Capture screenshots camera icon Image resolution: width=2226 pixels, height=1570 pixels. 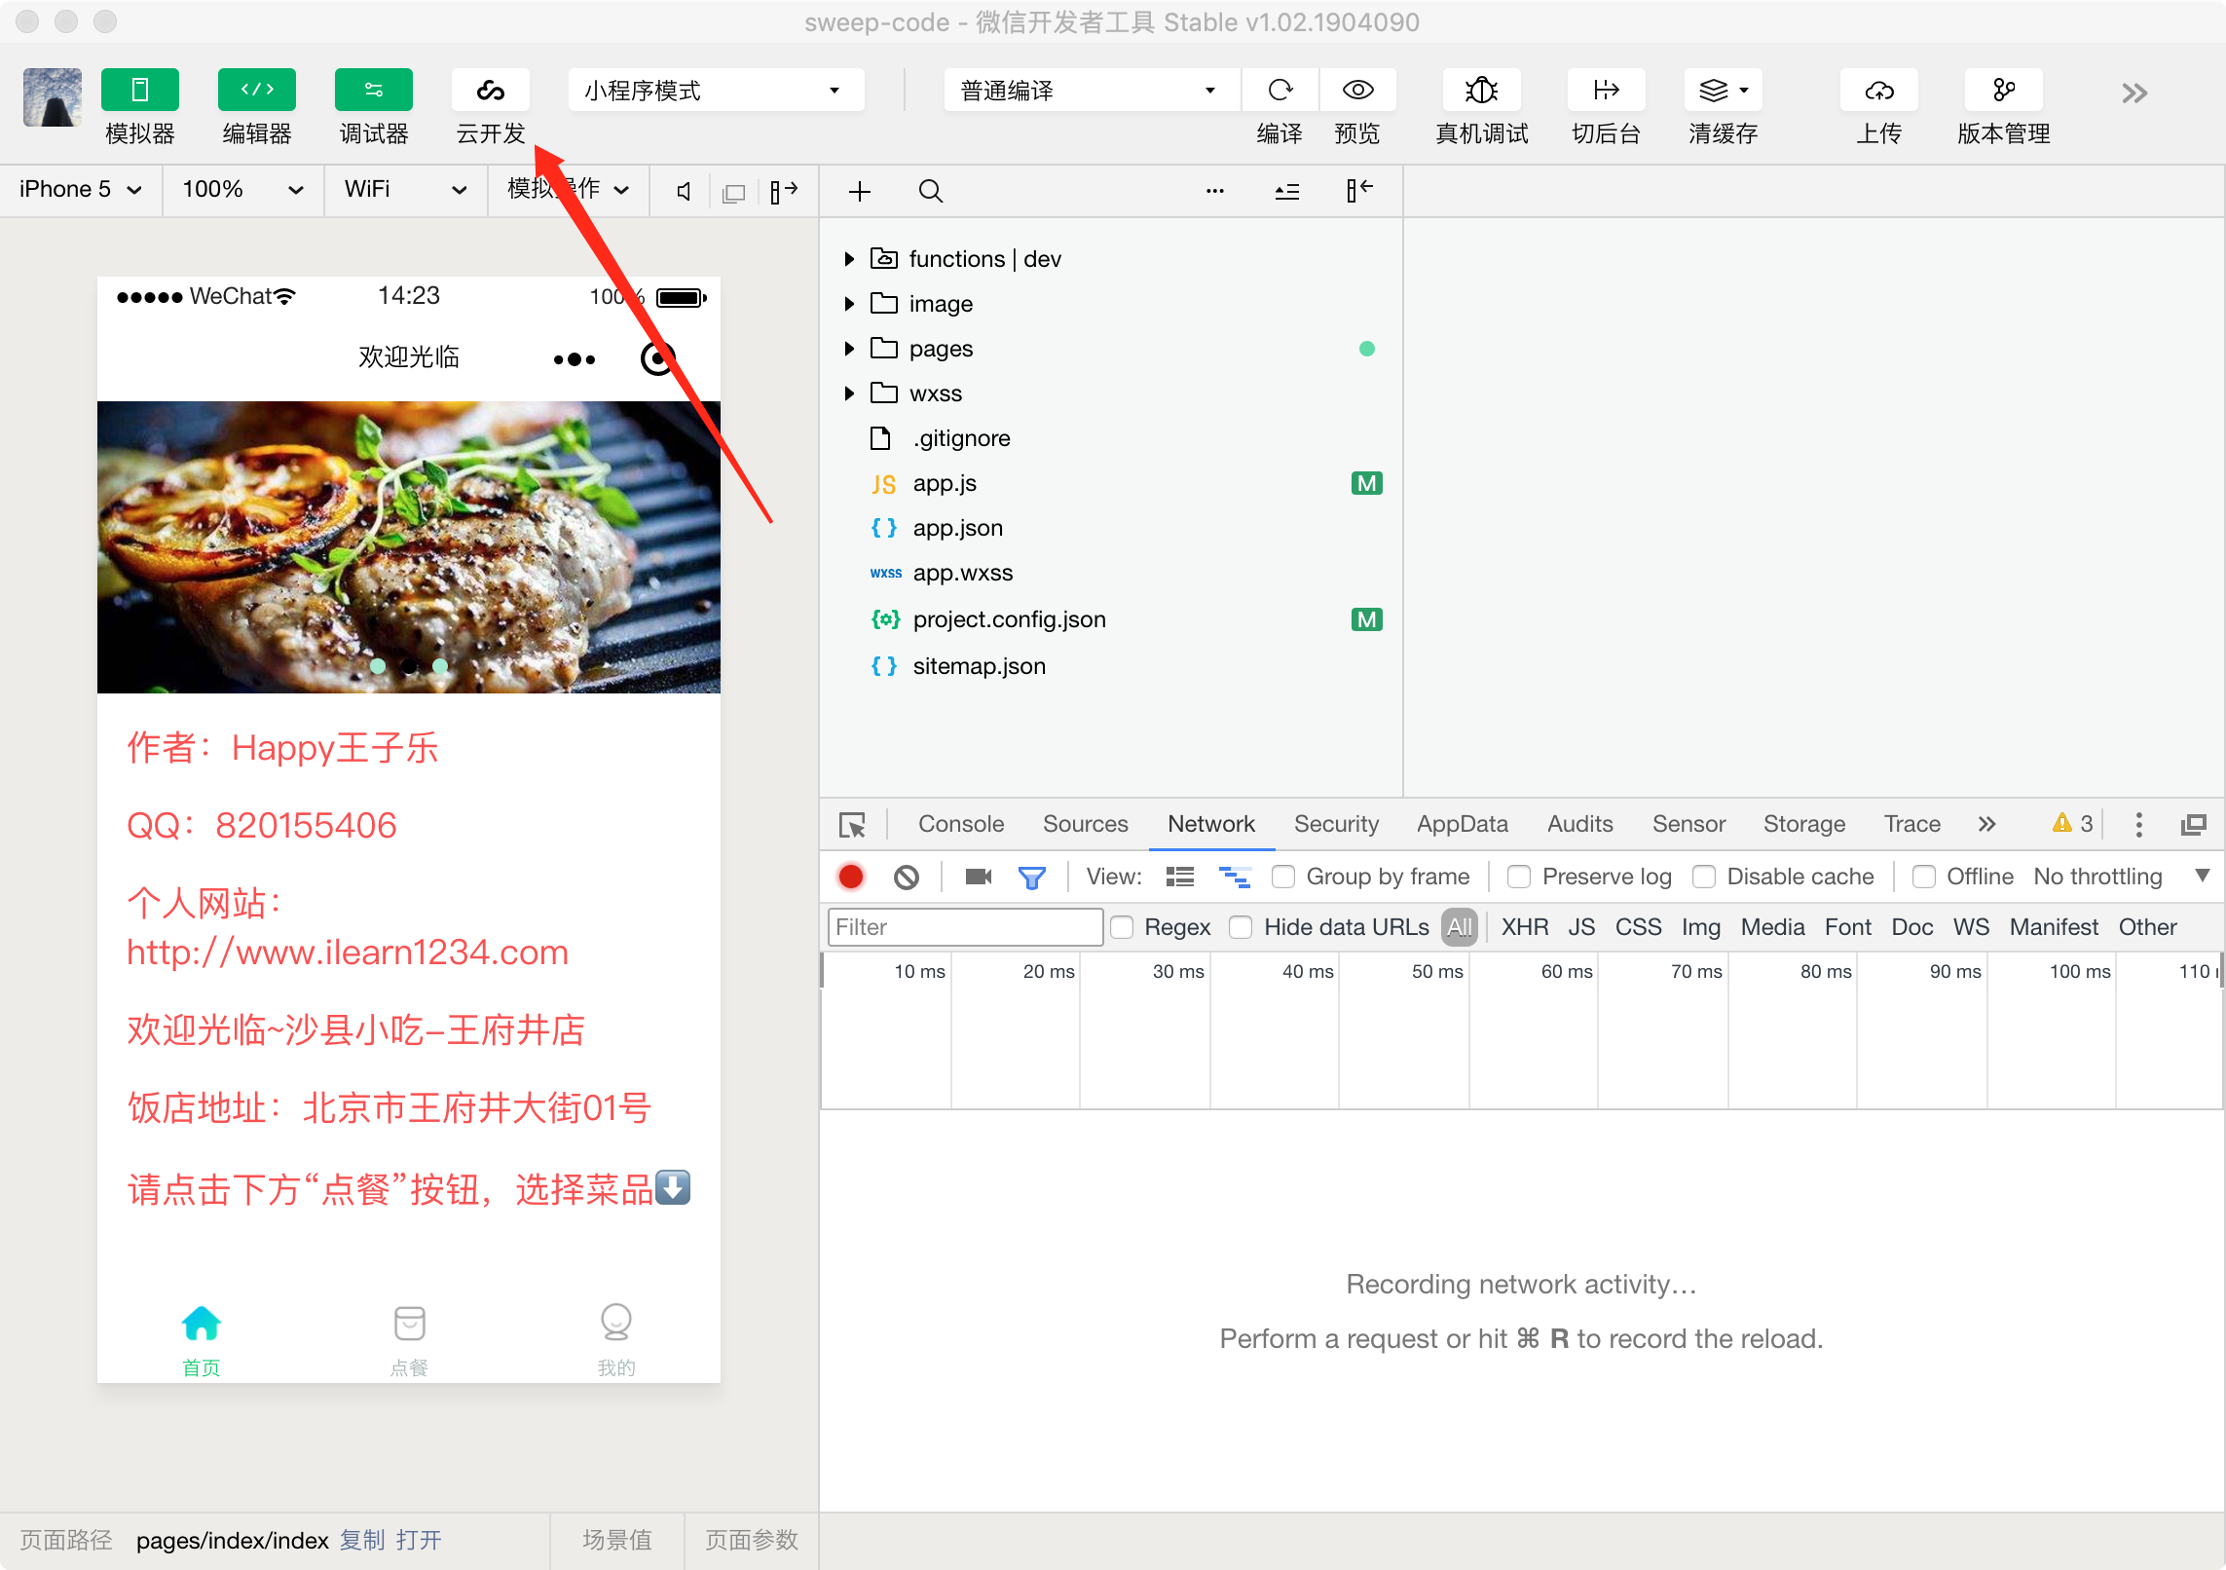(978, 877)
